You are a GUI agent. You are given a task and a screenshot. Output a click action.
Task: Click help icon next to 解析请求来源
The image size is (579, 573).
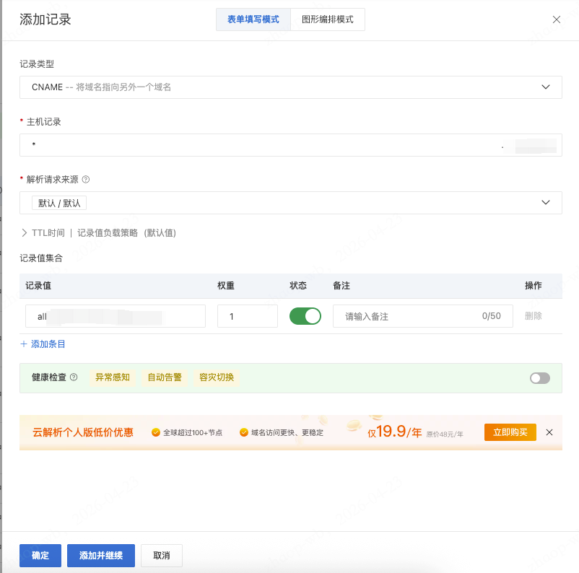pos(86,180)
